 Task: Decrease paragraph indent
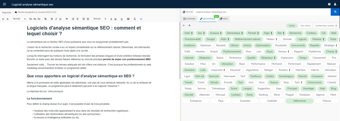[84, 19]
